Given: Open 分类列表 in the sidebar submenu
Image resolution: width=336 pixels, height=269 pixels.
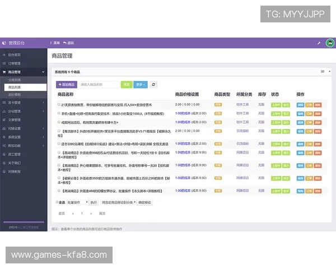Looking at the screenshot, I should 15,80.
